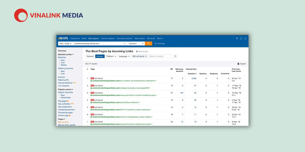
Task: Open Site explorer tab
Action: tap(93, 38)
